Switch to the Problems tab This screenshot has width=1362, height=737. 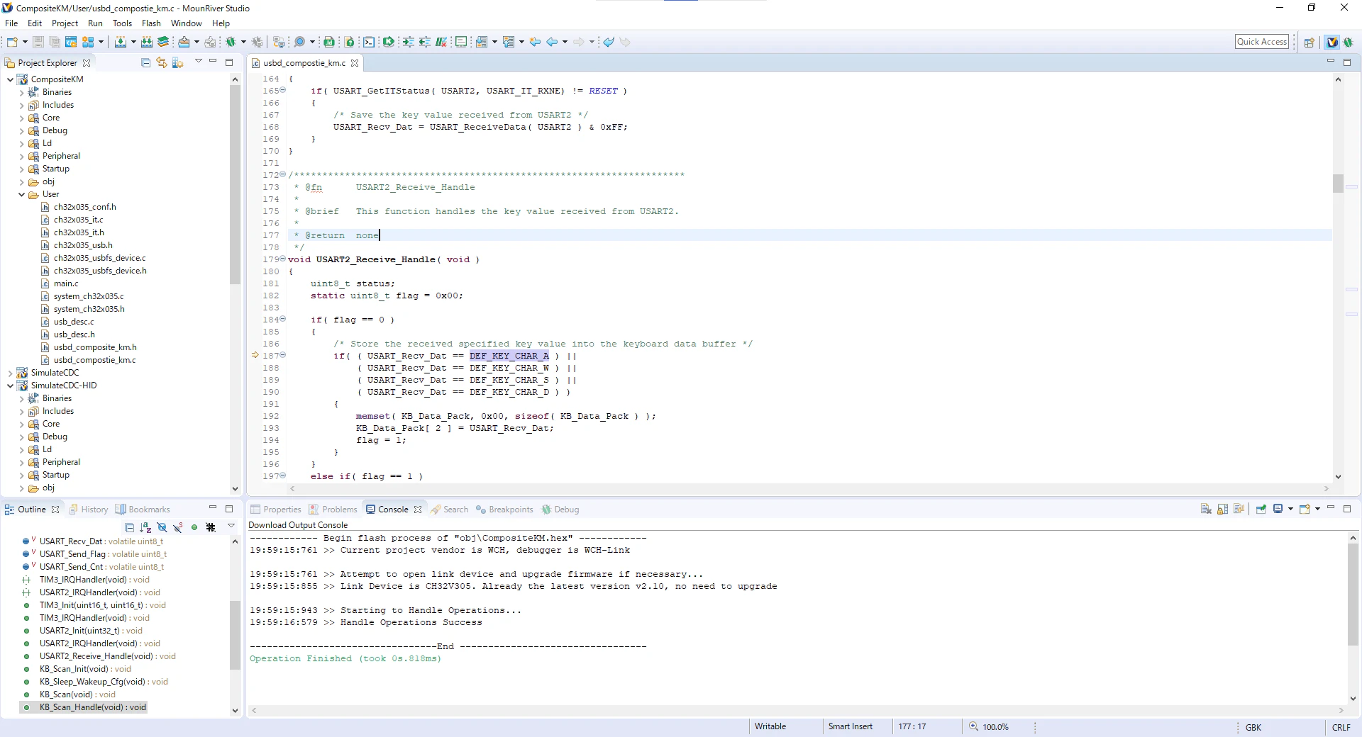pos(333,509)
